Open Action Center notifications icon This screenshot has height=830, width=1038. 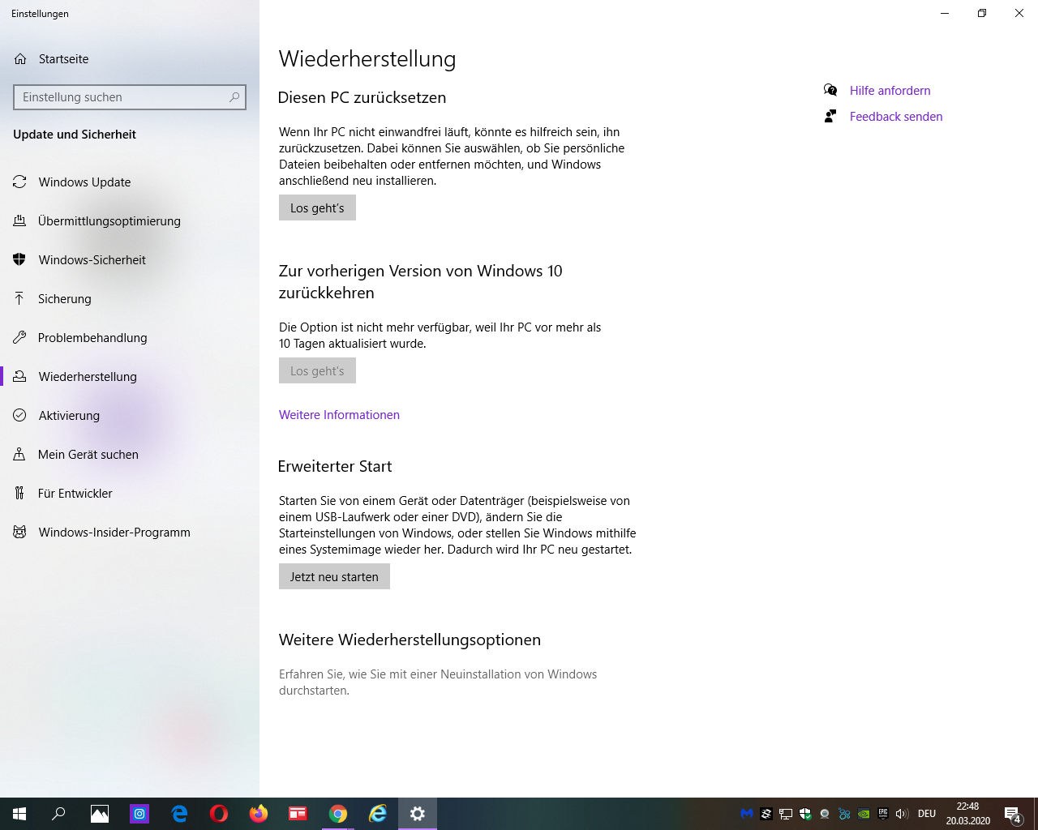pos(1013,814)
